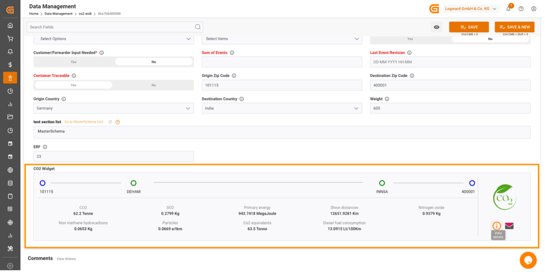Image resolution: width=545 pixels, height=272 pixels.
Task: Select No in the top-right Yes/No toggle
Action: click(x=490, y=39)
